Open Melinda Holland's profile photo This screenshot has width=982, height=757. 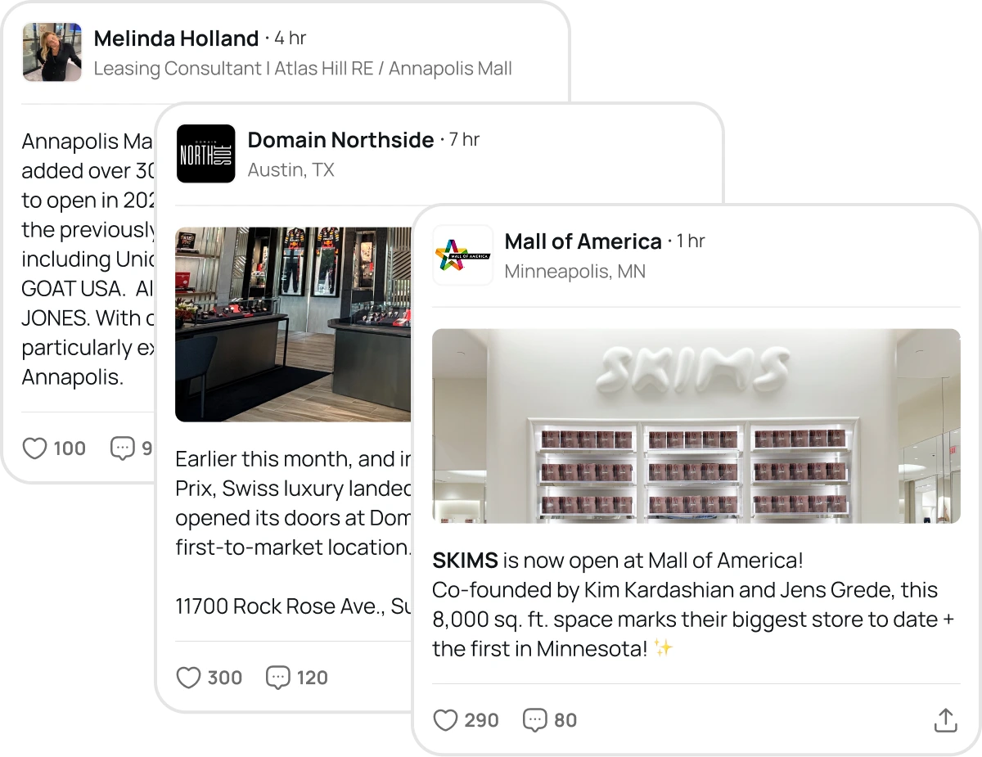coord(52,52)
